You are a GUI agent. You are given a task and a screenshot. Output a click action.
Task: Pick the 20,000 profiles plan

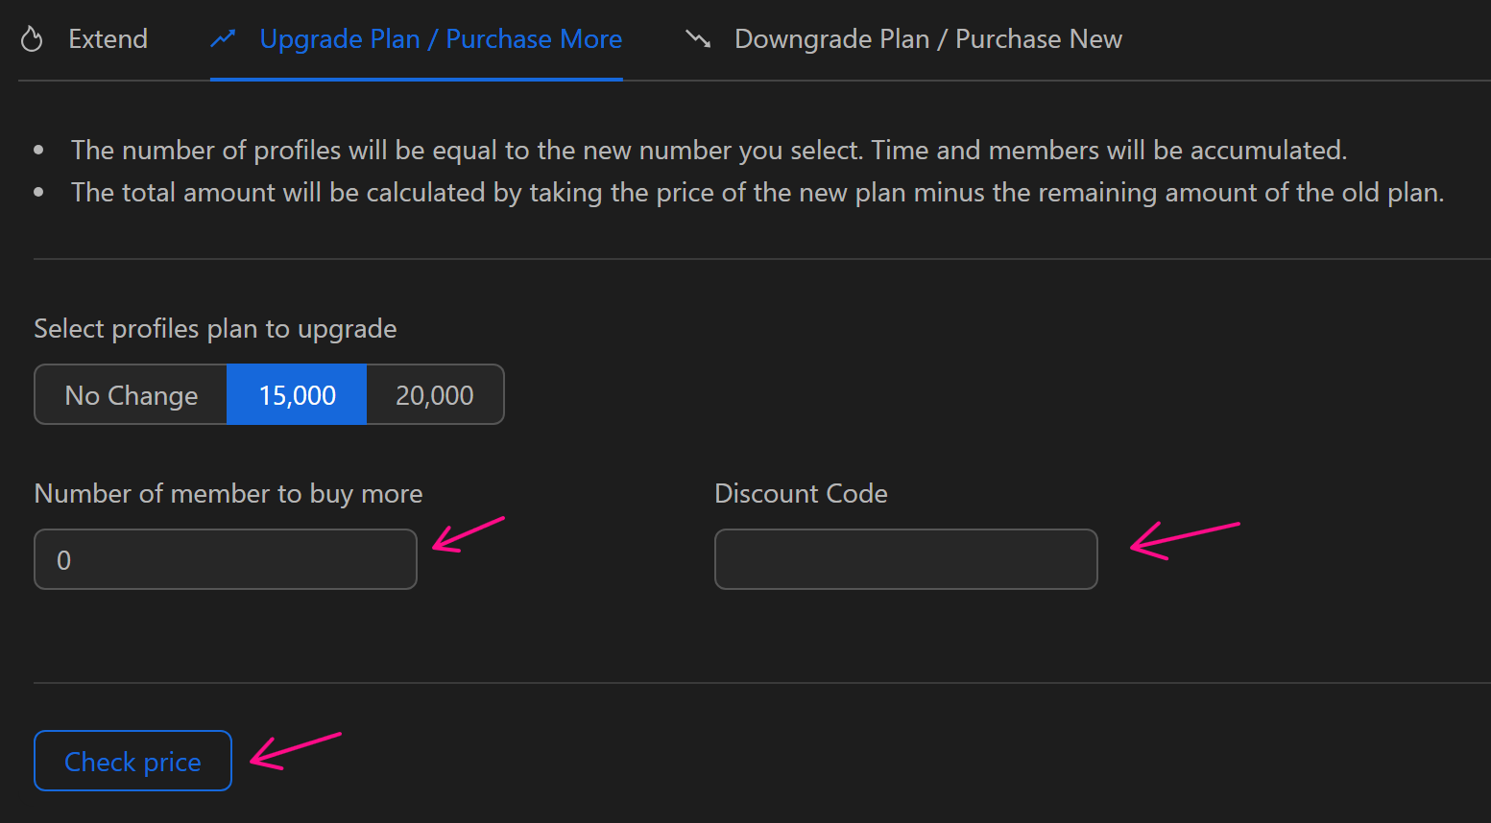coord(435,395)
